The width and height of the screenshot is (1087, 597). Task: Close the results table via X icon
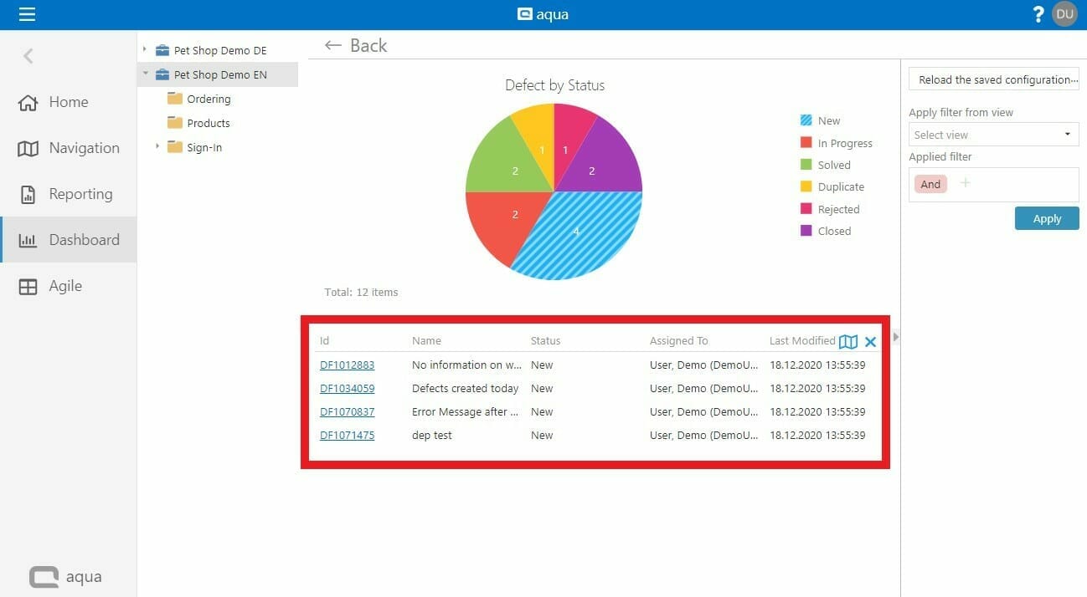click(870, 341)
